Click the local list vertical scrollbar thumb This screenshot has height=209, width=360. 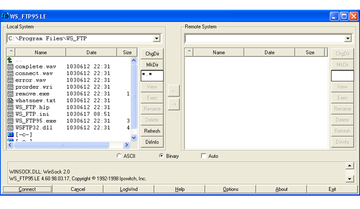134,96
